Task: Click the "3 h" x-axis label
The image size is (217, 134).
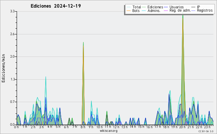Action: click(41, 127)
